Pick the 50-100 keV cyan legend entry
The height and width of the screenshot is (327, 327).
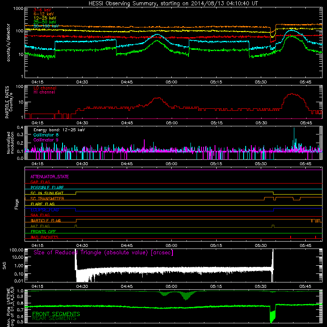[x=46, y=26]
